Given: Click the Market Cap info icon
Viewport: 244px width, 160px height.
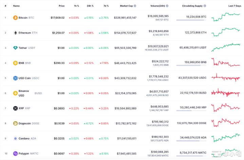Looking at the screenshot, I should coord(135,6).
